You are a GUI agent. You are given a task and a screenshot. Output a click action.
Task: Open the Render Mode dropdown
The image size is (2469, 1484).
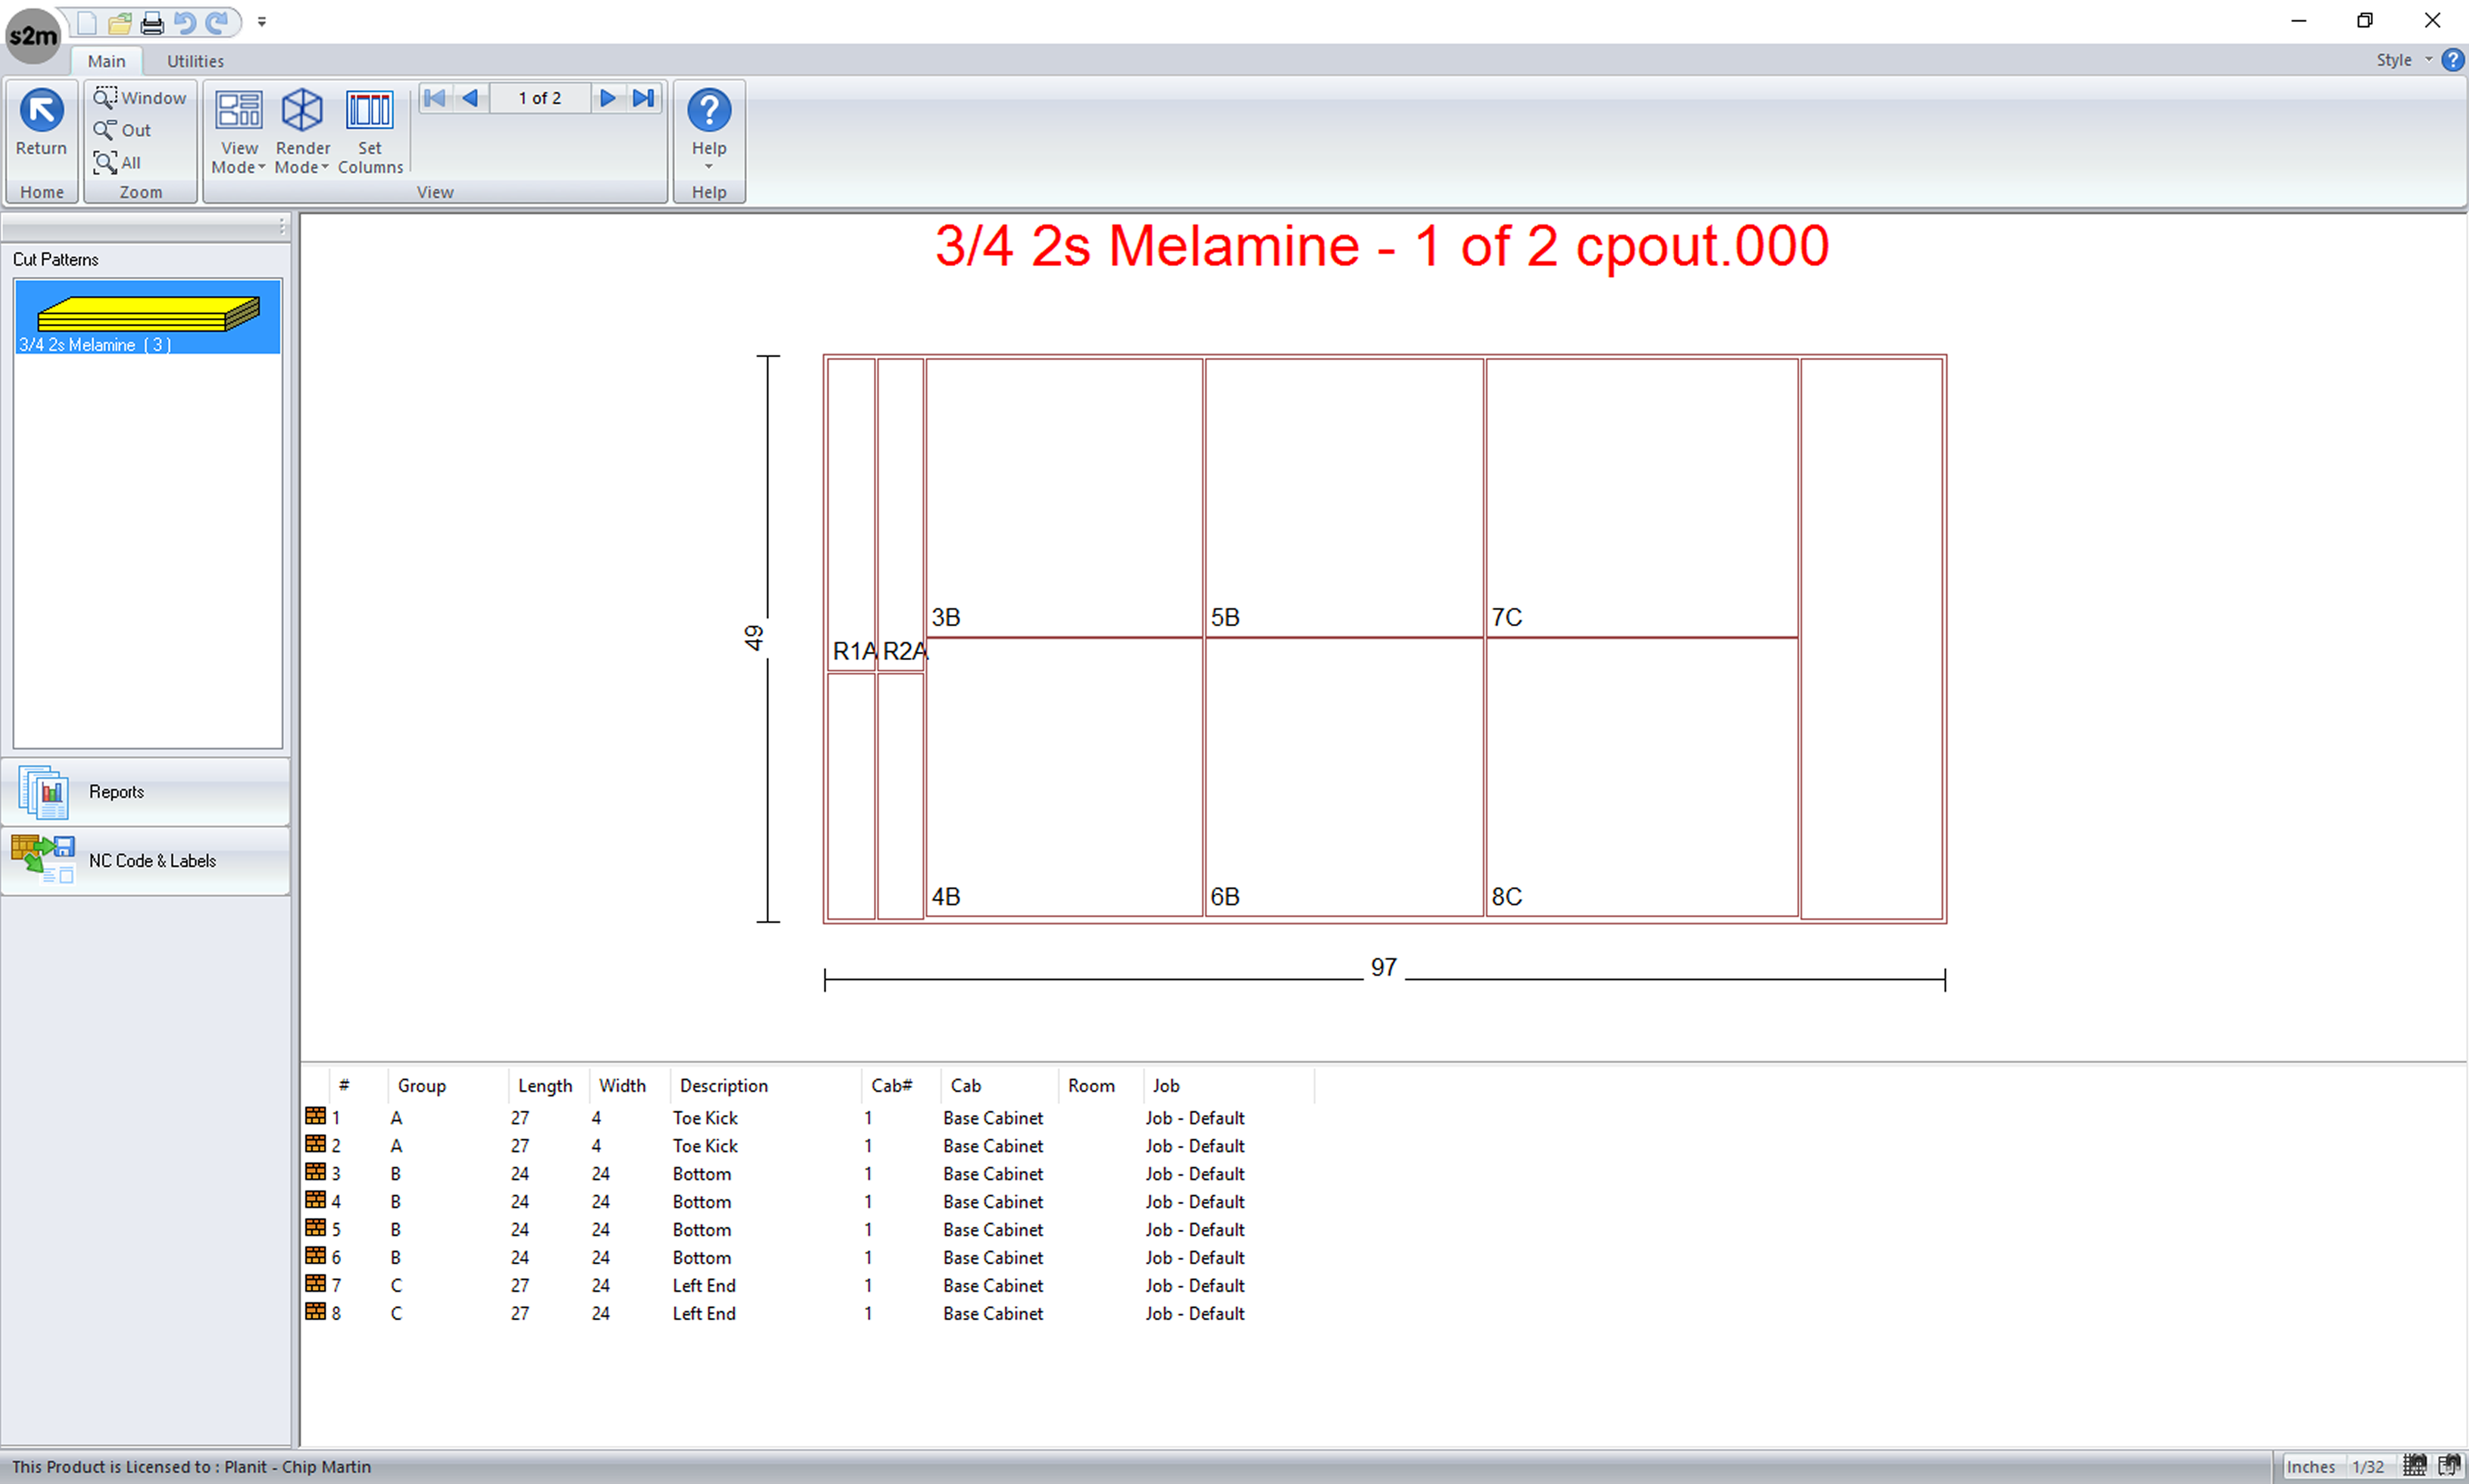[x=302, y=132]
